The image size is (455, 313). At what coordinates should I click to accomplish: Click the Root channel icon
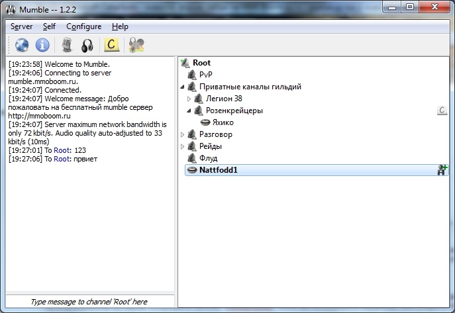[185, 63]
